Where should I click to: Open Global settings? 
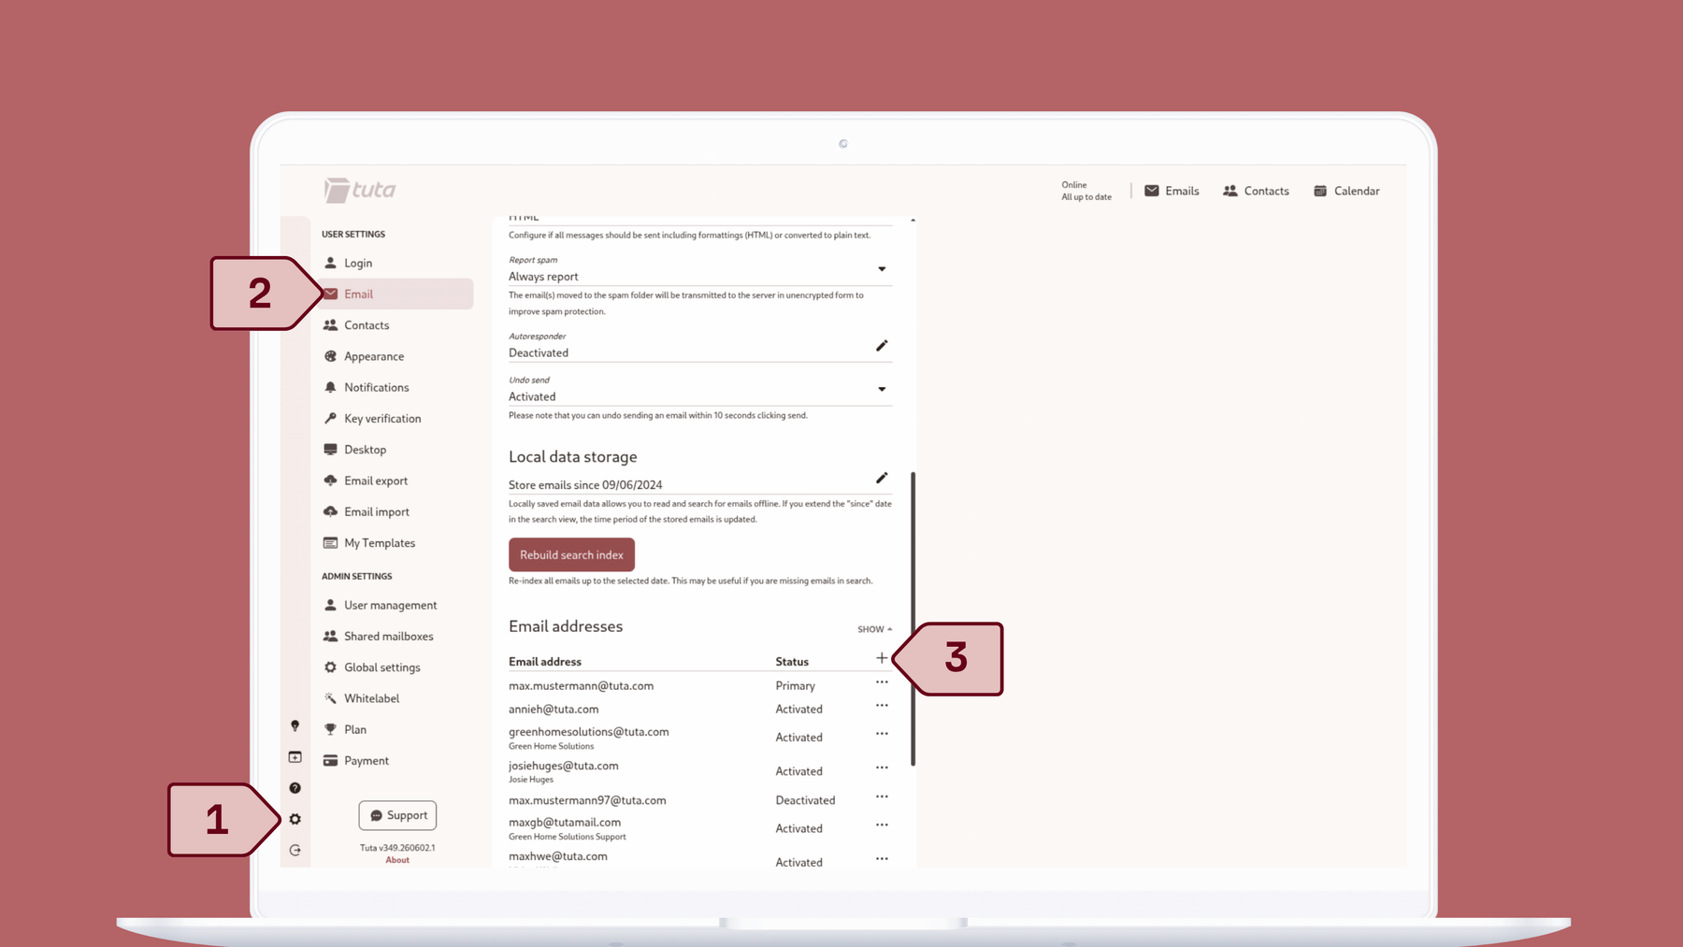pos(397,667)
